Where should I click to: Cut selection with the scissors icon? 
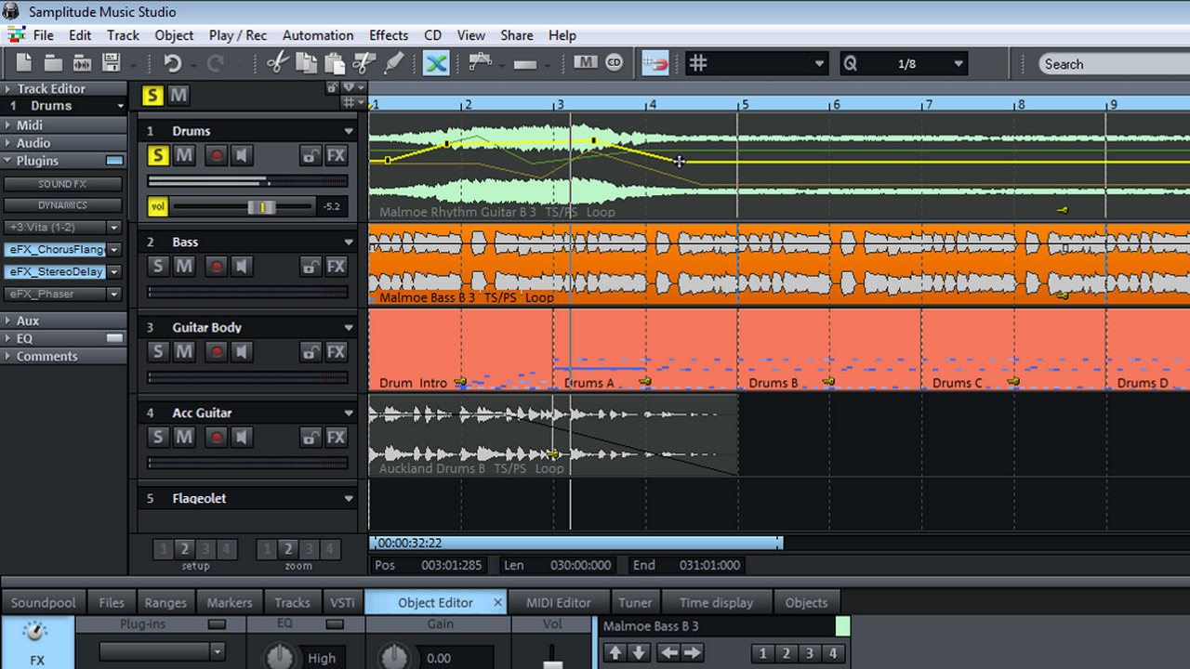[x=277, y=63]
